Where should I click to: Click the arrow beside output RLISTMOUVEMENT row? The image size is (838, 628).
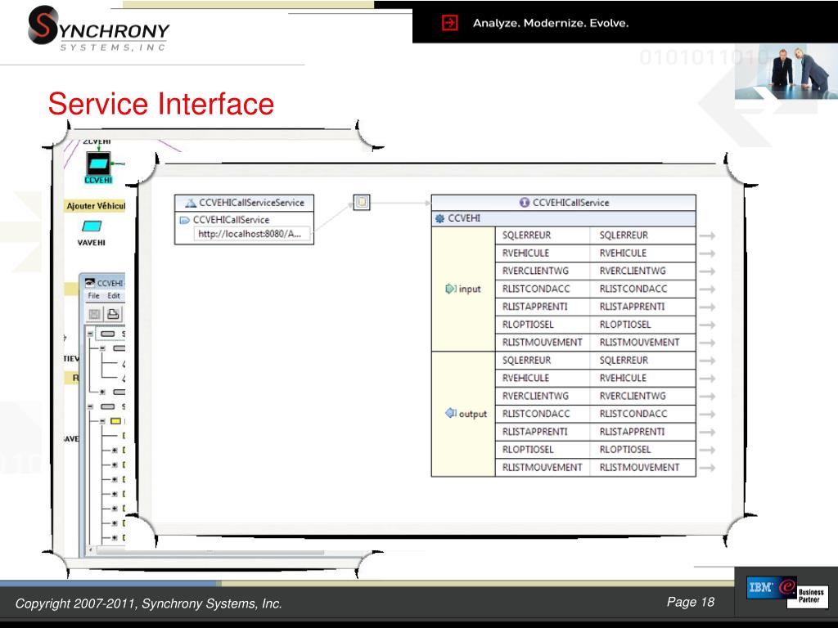point(707,468)
